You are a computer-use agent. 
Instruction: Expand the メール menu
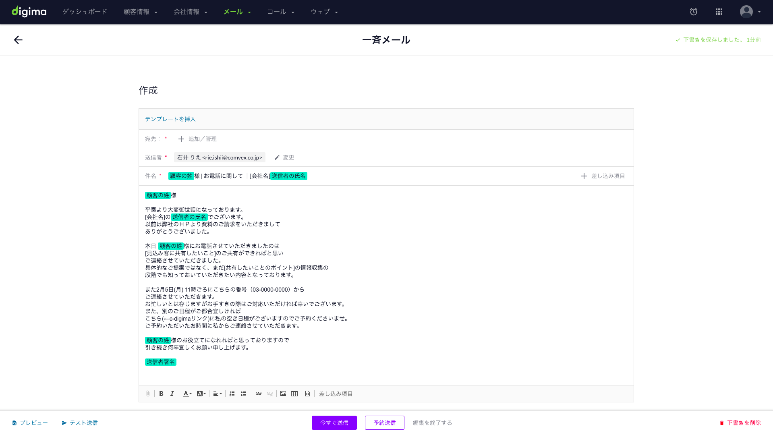point(237,12)
